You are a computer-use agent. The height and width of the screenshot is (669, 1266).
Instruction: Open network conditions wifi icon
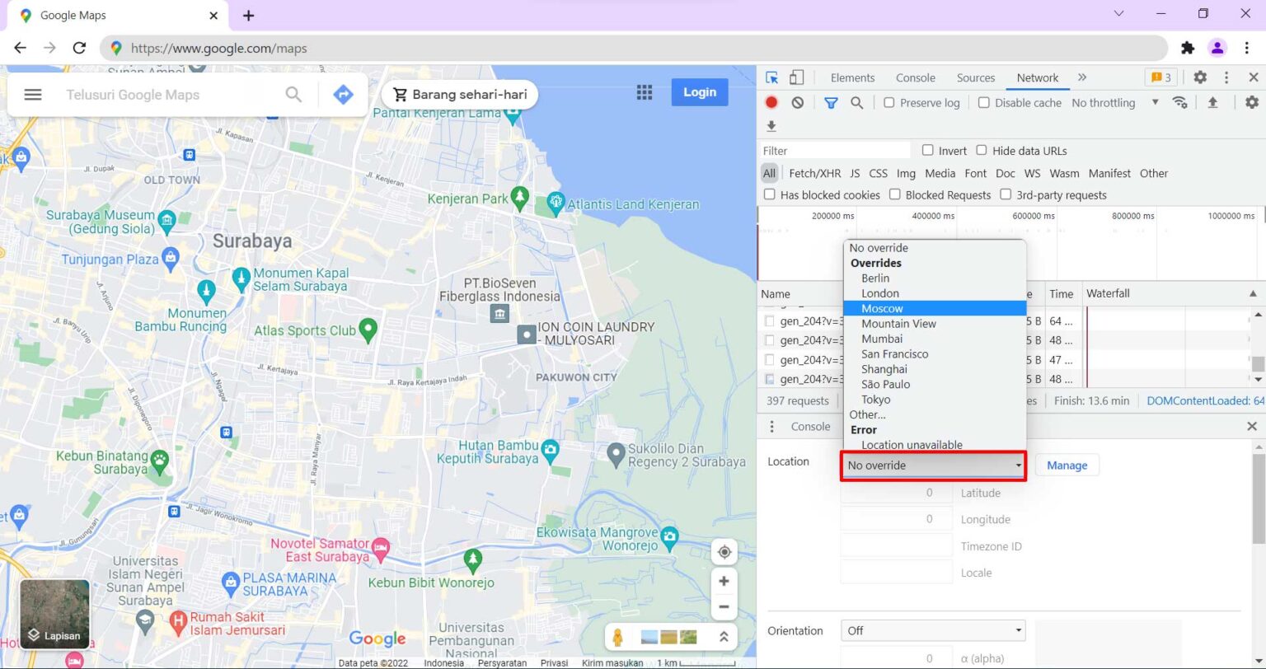click(x=1180, y=102)
